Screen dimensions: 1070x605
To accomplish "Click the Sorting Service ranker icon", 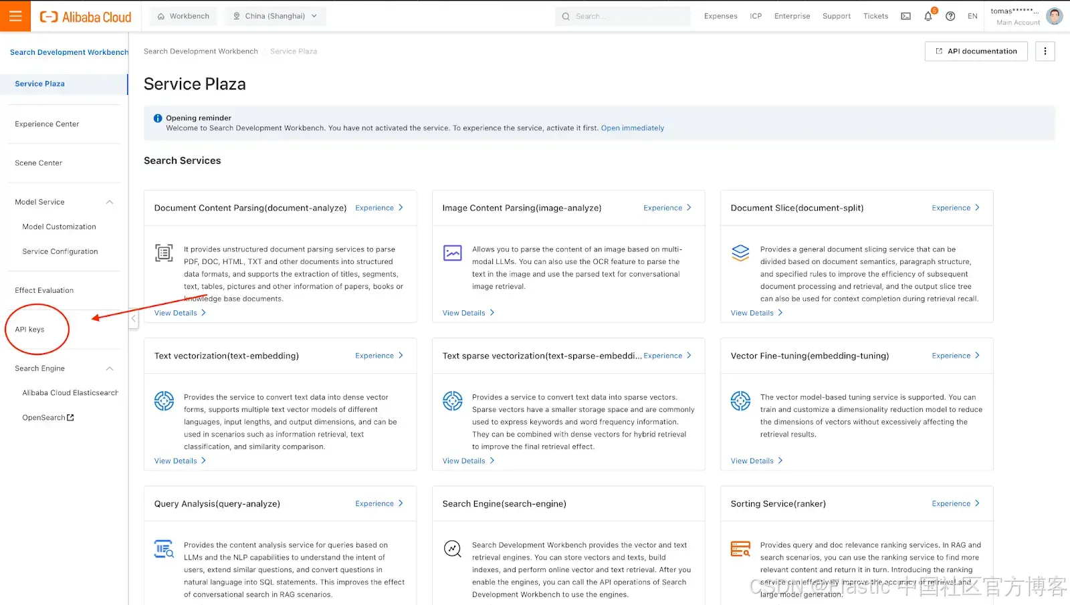I will (x=740, y=549).
